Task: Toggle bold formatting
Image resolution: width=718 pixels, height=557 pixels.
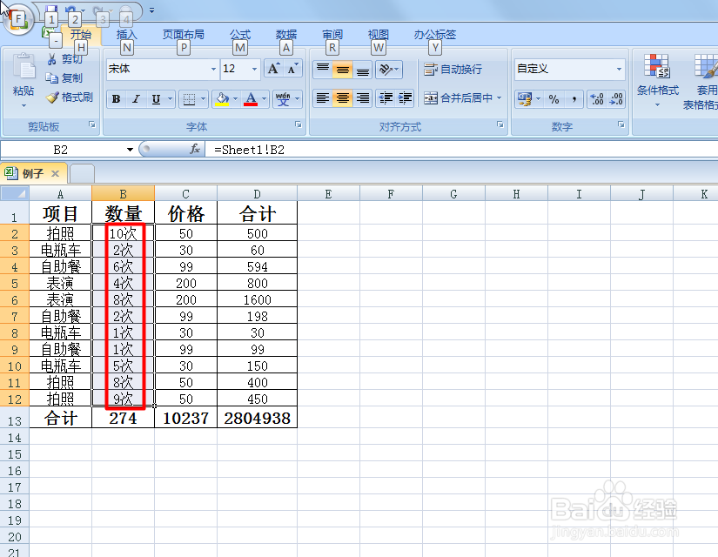Action: (115, 98)
